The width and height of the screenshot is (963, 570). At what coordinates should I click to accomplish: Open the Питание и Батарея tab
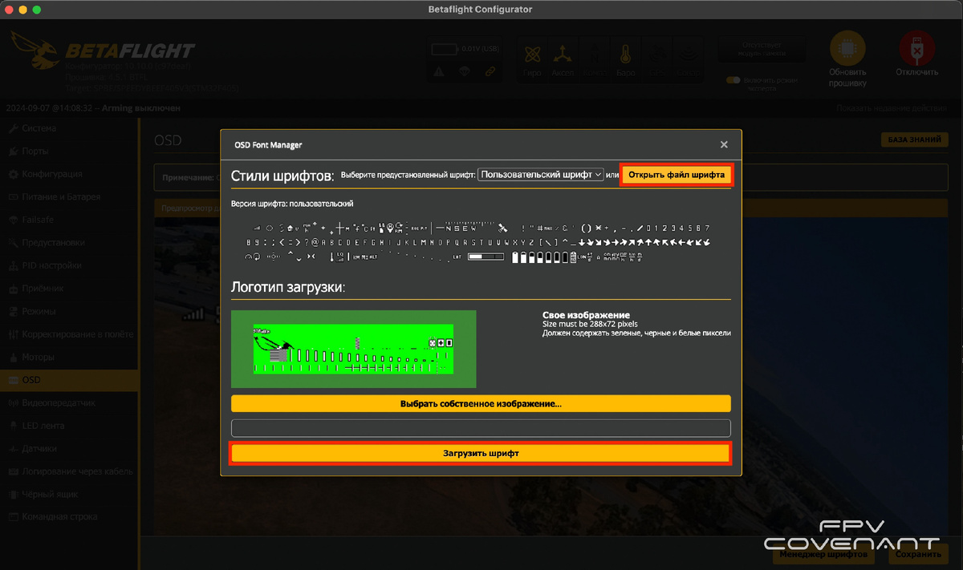click(69, 196)
